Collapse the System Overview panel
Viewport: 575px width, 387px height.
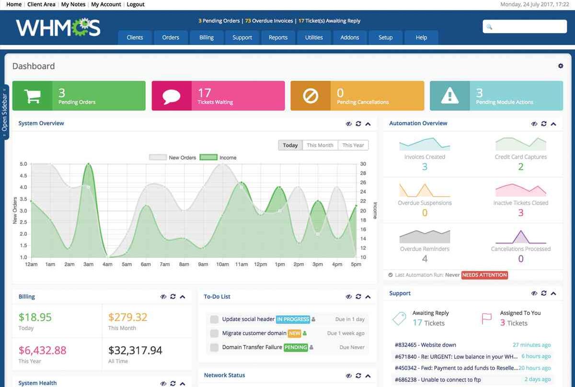(x=368, y=124)
